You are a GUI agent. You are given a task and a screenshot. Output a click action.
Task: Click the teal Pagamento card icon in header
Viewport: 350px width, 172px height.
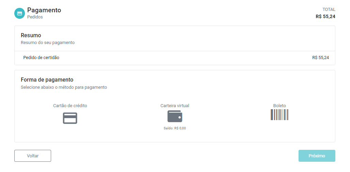point(20,13)
